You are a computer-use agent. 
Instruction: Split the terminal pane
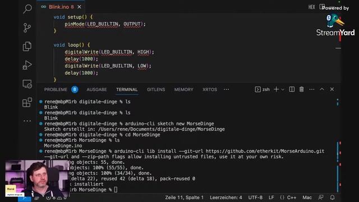(292, 89)
